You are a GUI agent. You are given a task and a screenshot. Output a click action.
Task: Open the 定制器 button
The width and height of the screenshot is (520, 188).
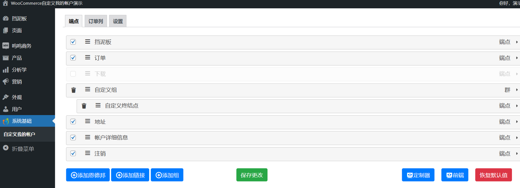(418, 175)
